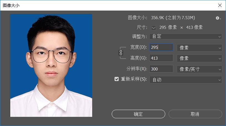Toggle the 重新采样 checkbox

click(x=117, y=79)
